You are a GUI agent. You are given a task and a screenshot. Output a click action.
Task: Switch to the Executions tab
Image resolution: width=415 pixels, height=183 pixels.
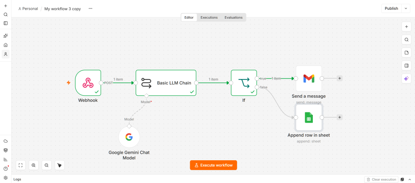point(209,17)
